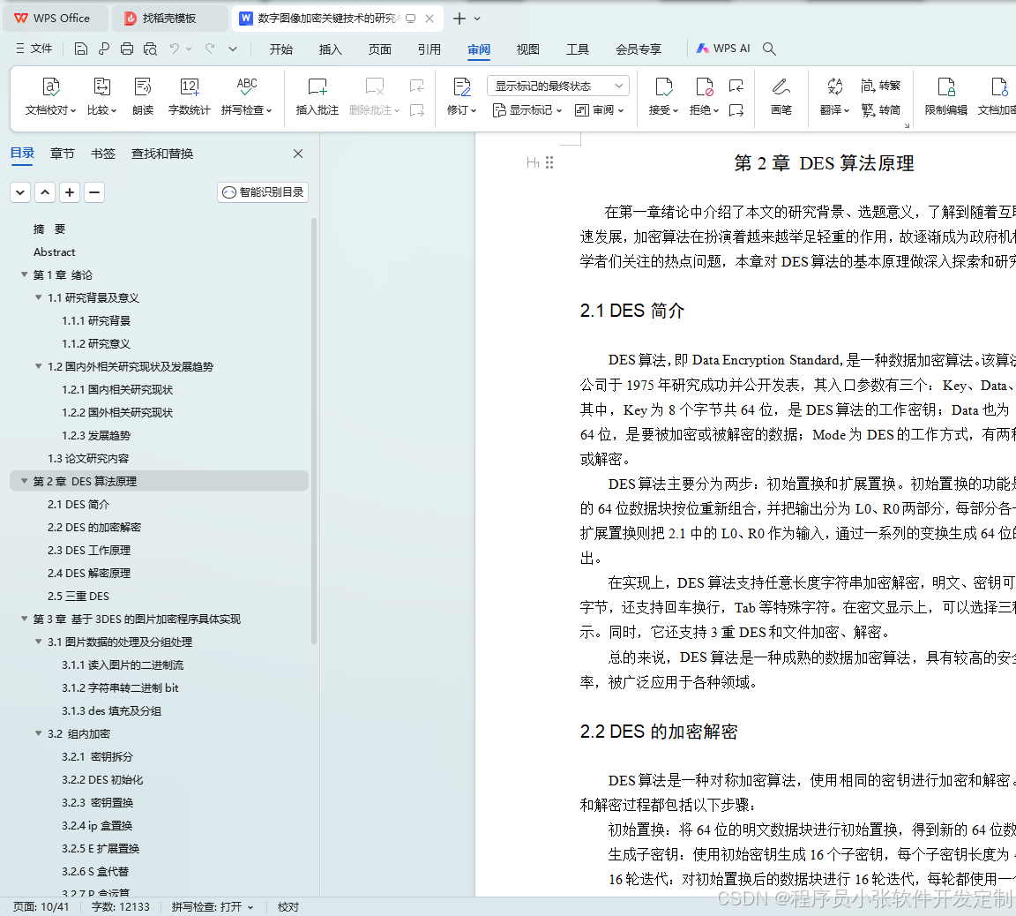Screen dimensions: 1016x916
Task: Open the 显示标记的最终状态 dropdown
Action: [x=558, y=86]
